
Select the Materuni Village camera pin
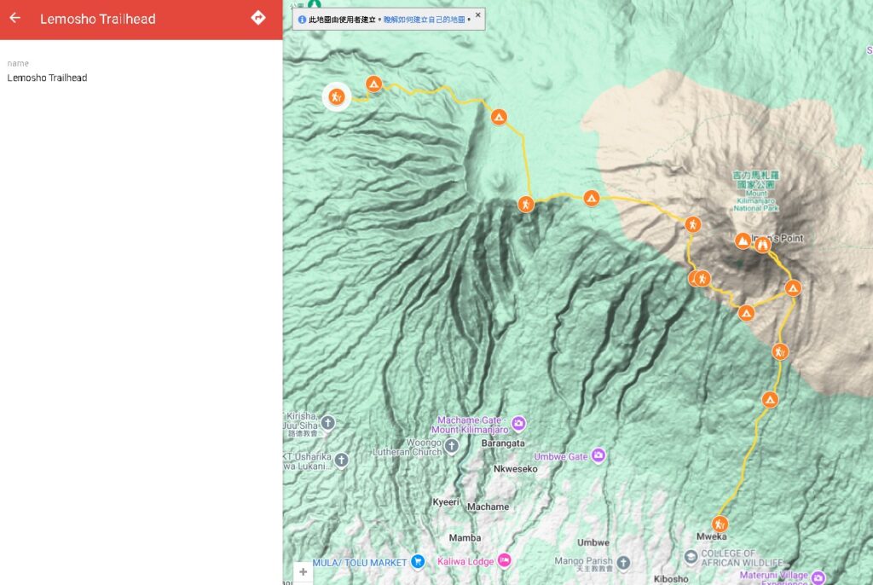(x=818, y=577)
